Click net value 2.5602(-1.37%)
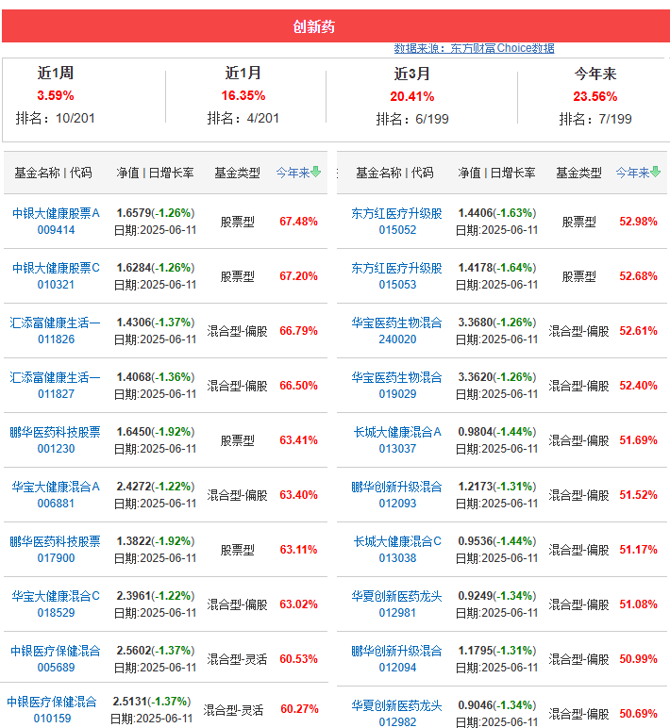 click(155, 651)
